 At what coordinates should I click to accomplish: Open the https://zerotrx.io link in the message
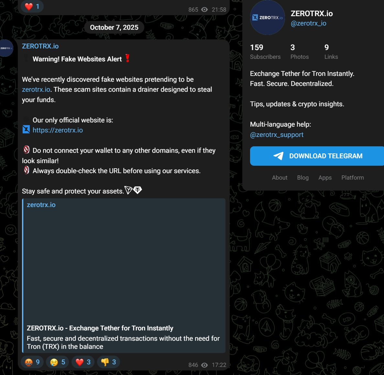[58, 130]
